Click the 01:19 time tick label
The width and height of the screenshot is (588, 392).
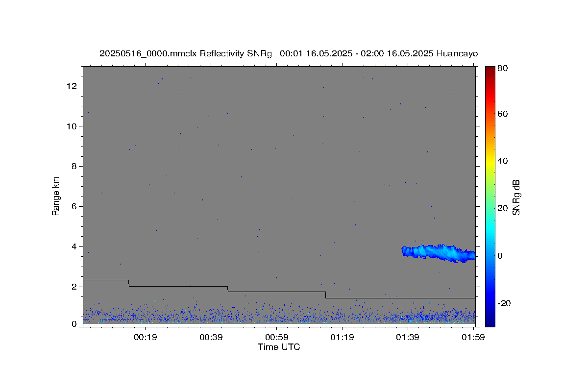[x=342, y=337]
